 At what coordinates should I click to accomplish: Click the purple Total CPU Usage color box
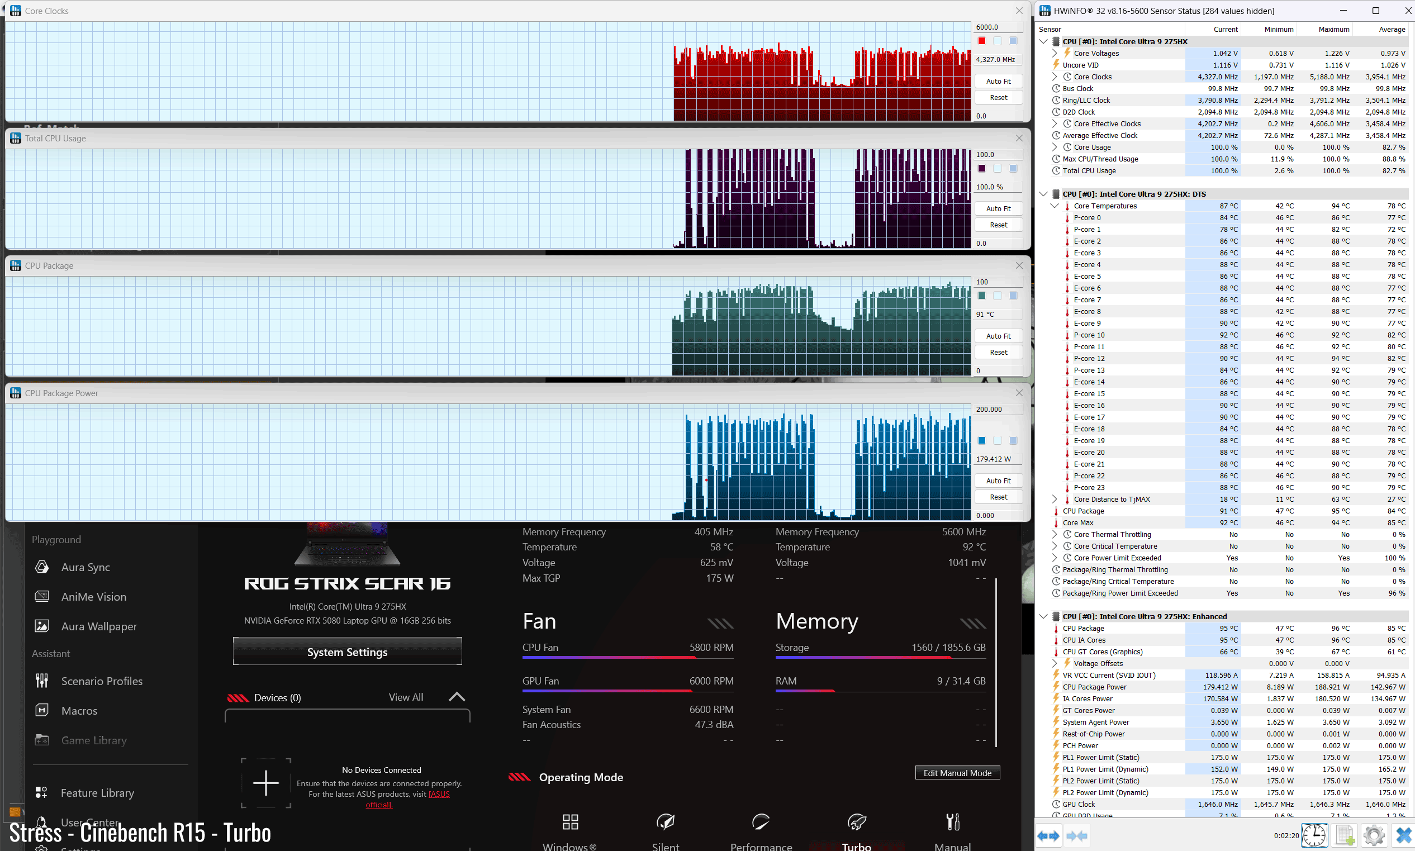(982, 168)
